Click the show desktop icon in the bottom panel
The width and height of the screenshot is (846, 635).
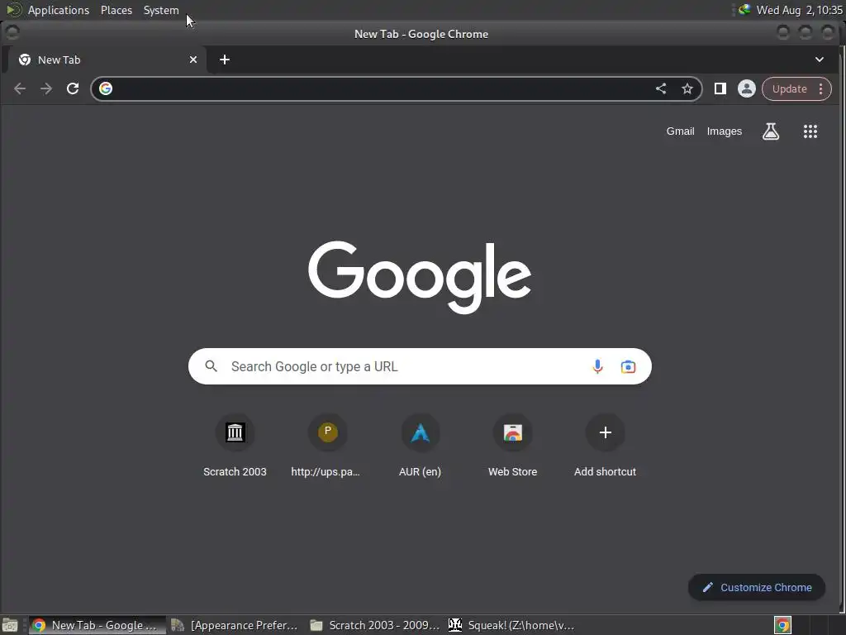(10, 625)
